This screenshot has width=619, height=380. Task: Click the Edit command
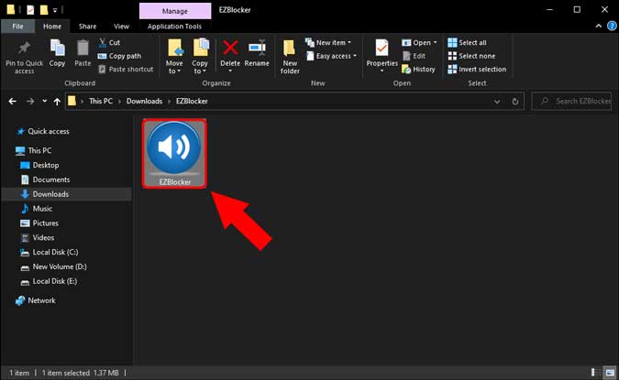[414, 56]
